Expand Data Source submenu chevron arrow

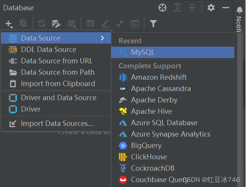(x=102, y=38)
